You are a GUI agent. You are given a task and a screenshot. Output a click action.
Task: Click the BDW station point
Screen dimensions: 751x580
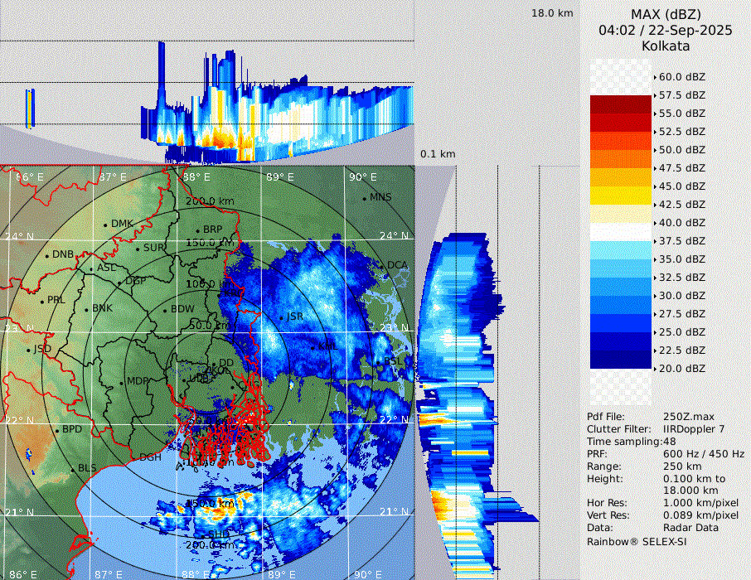(x=165, y=310)
